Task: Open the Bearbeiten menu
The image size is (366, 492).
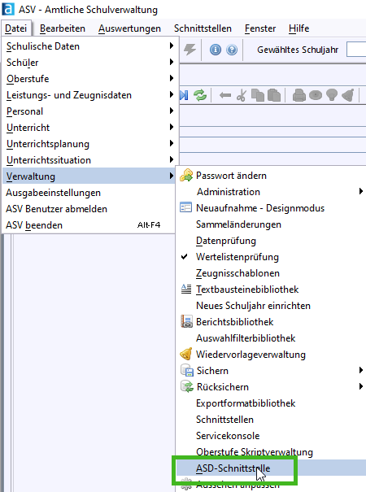Action: click(63, 28)
